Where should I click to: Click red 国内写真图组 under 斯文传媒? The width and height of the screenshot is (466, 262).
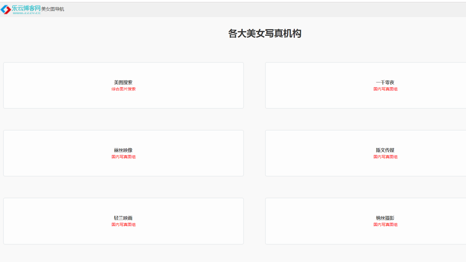385,157
